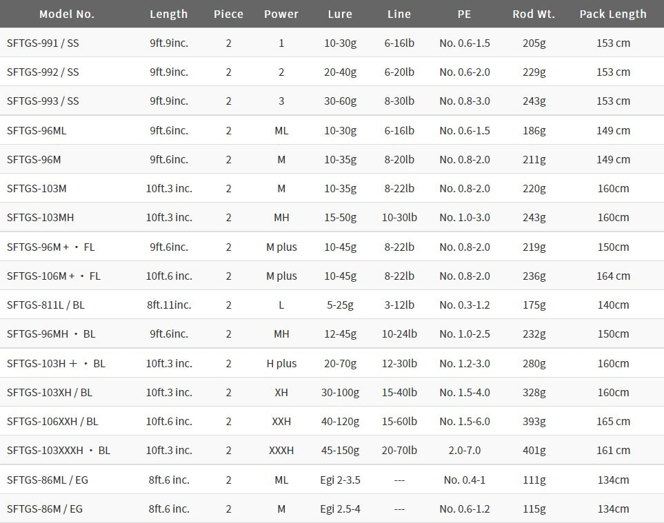Click the 401g rod weight cell
Screen dimensions: 664x523
coord(534,450)
